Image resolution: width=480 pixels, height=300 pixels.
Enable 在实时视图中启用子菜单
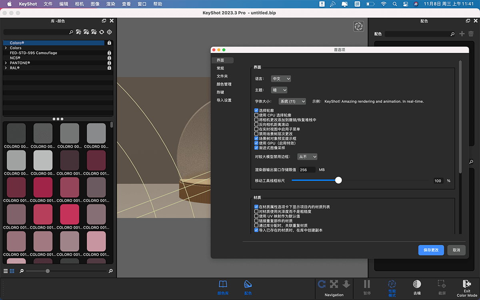256,129
